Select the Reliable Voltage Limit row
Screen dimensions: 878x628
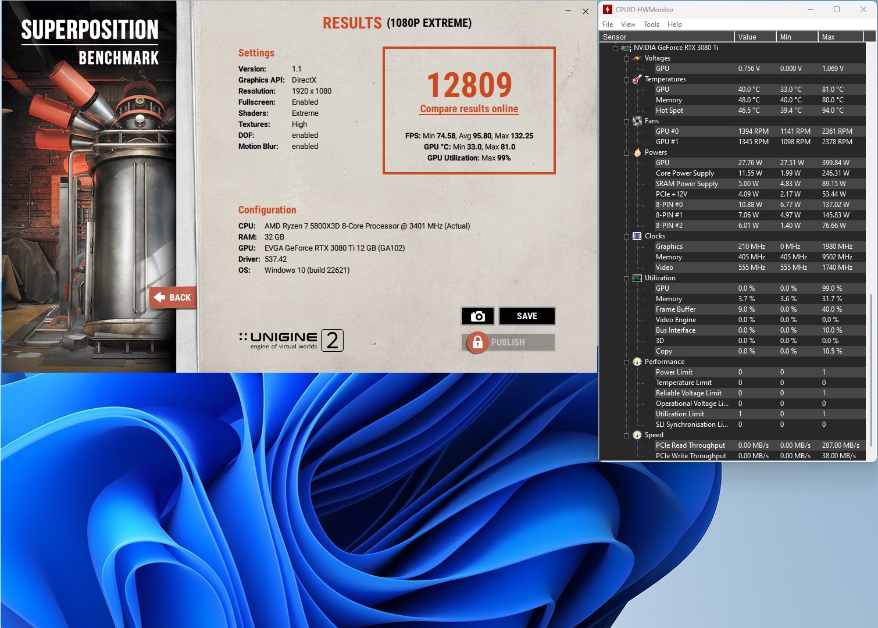click(x=759, y=393)
